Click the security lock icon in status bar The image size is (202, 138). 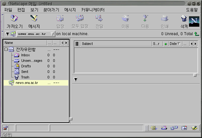6,128
